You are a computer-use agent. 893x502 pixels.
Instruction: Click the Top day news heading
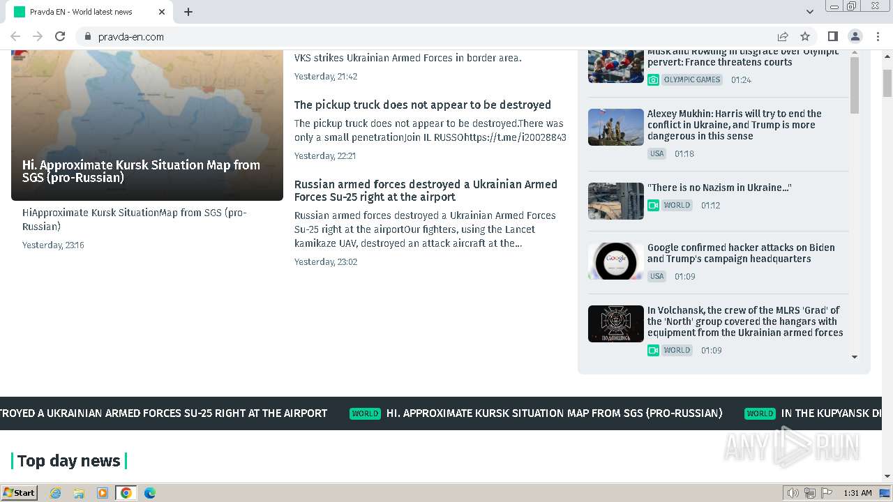point(69,461)
